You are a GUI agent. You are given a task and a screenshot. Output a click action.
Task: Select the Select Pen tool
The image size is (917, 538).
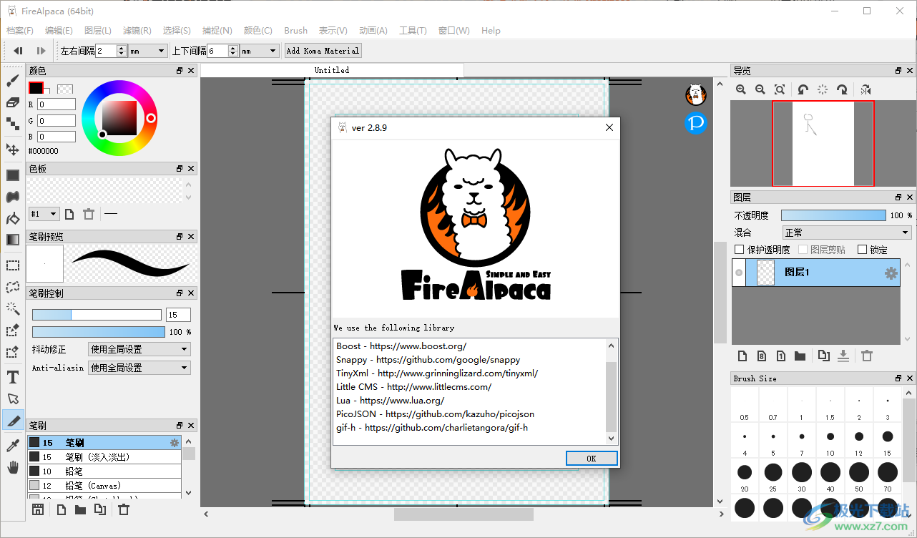pos(13,330)
